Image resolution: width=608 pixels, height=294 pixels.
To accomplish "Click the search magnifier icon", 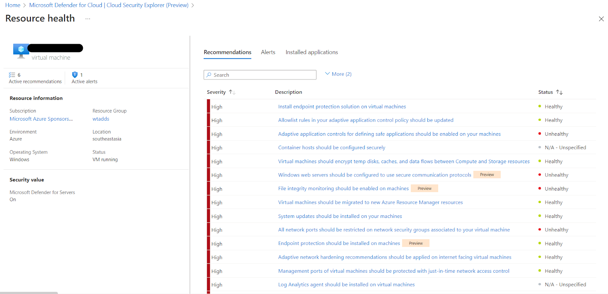I will tap(209, 75).
